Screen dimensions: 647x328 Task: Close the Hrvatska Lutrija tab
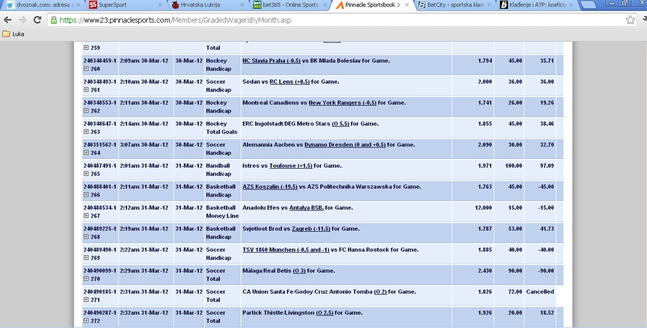(242, 5)
